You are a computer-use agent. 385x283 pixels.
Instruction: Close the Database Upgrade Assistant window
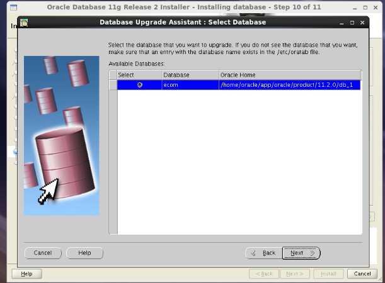[362, 23]
